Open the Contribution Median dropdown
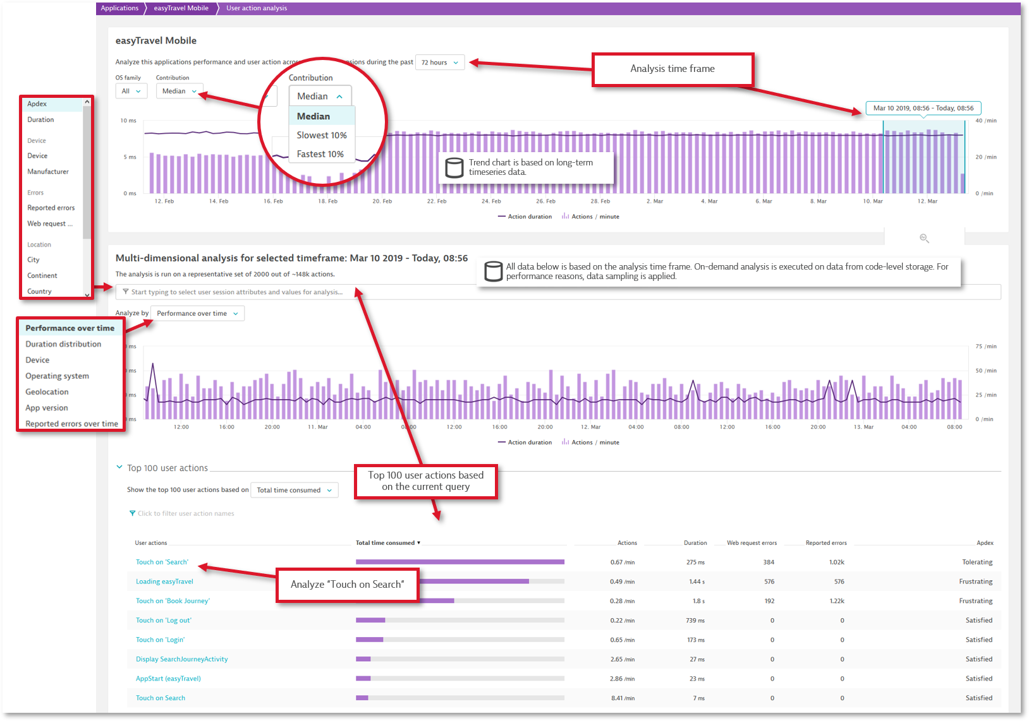1029x721 pixels. coord(180,91)
